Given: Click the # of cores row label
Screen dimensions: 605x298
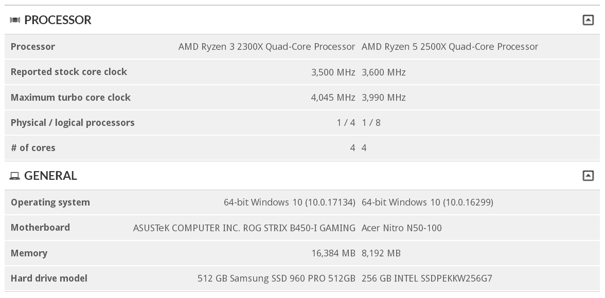Looking at the screenshot, I should (x=33, y=148).
